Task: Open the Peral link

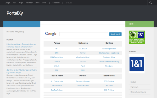Action: (x=83, y=66)
